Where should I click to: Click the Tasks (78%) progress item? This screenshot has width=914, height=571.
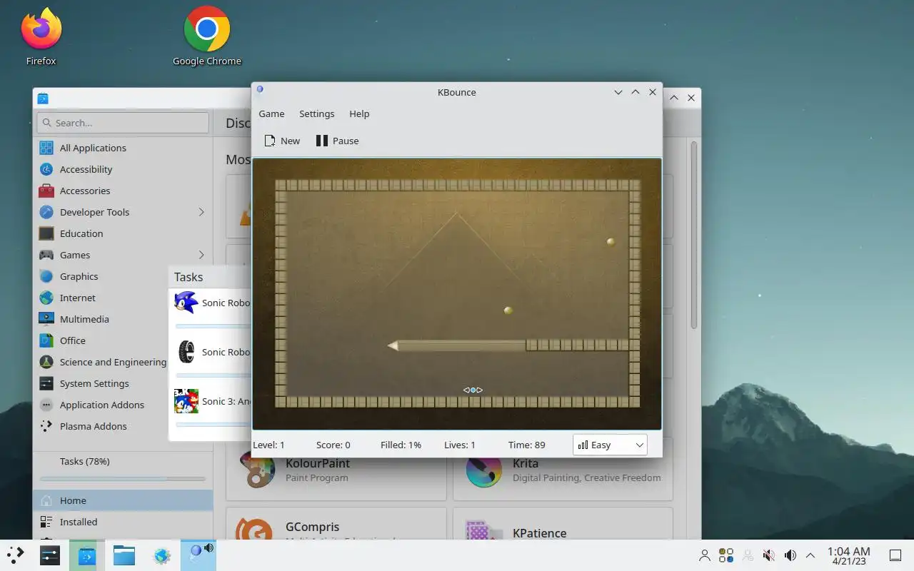click(123, 467)
